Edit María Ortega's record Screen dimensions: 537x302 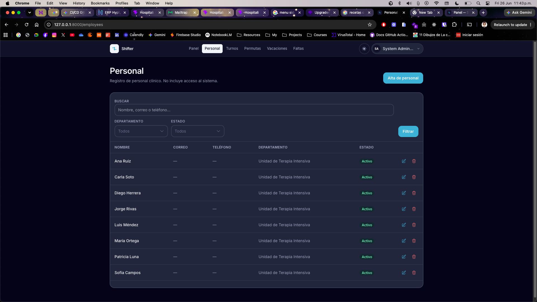pyautogui.click(x=404, y=241)
